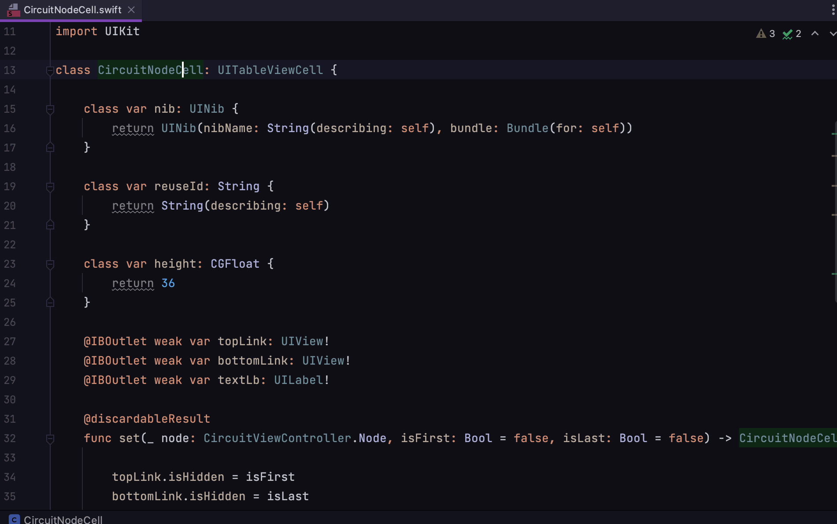
Task: Click line number 24 in the gutter
Action: click(x=10, y=283)
